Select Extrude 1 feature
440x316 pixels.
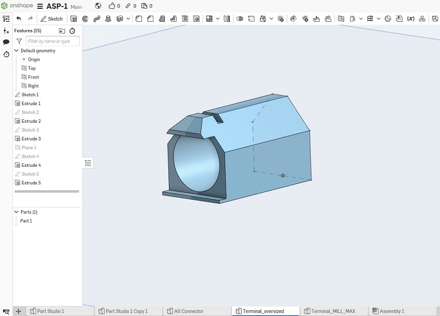(x=31, y=103)
